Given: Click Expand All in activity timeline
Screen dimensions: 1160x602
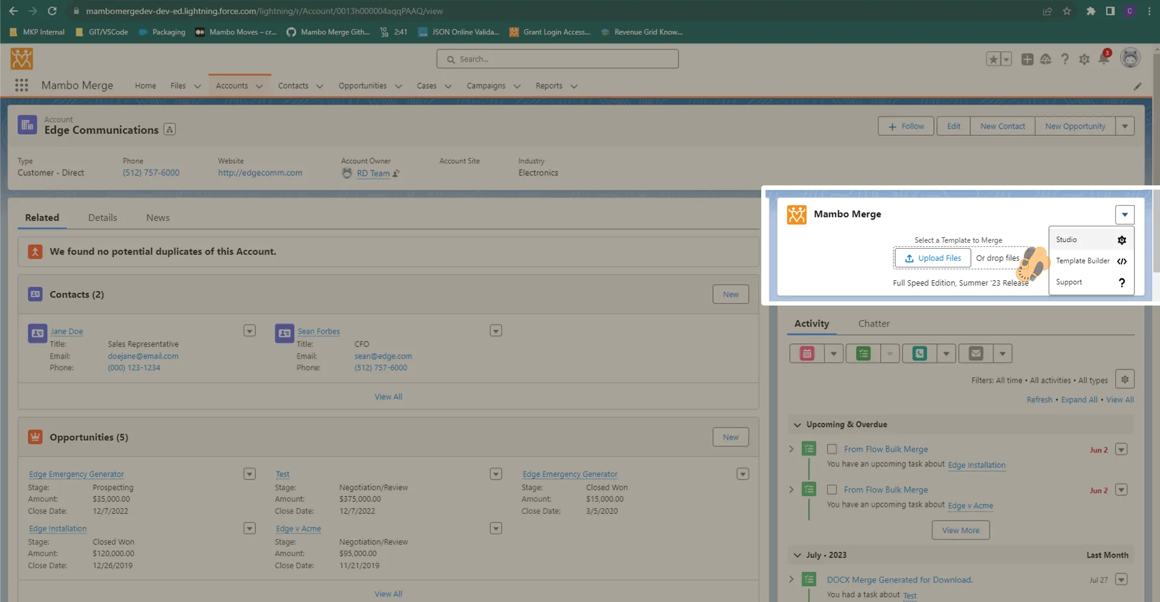Looking at the screenshot, I should click(x=1079, y=400).
